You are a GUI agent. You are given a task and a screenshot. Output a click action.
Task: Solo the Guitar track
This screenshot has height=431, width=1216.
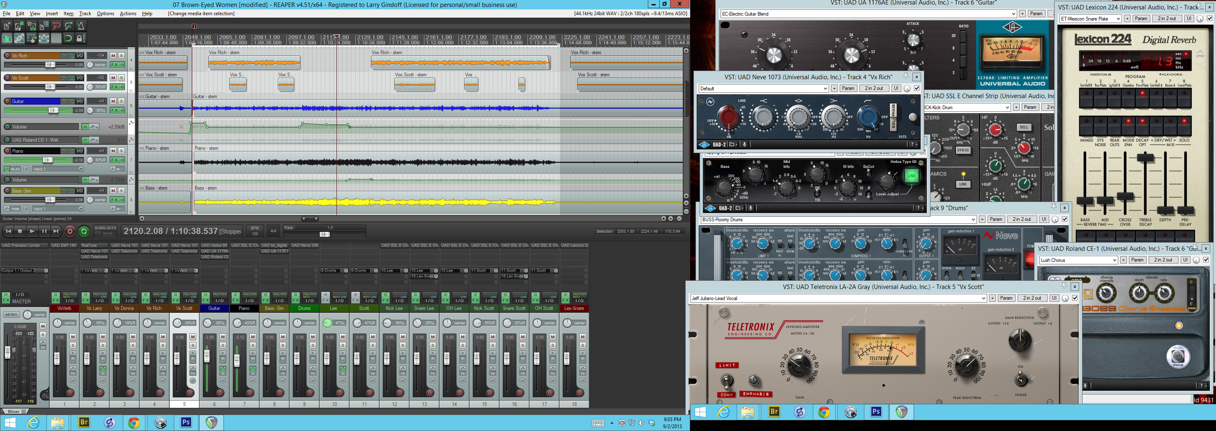[121, 101]
